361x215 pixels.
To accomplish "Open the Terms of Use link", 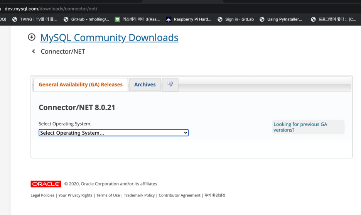I will [x=108, y=195].
